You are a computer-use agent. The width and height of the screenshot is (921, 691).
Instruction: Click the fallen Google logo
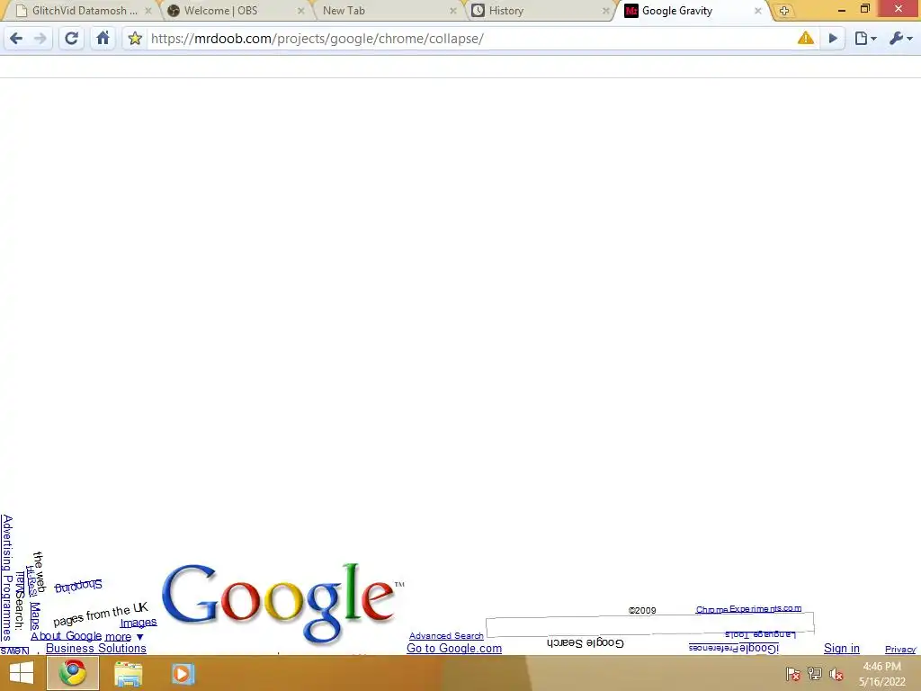[283, 603]
